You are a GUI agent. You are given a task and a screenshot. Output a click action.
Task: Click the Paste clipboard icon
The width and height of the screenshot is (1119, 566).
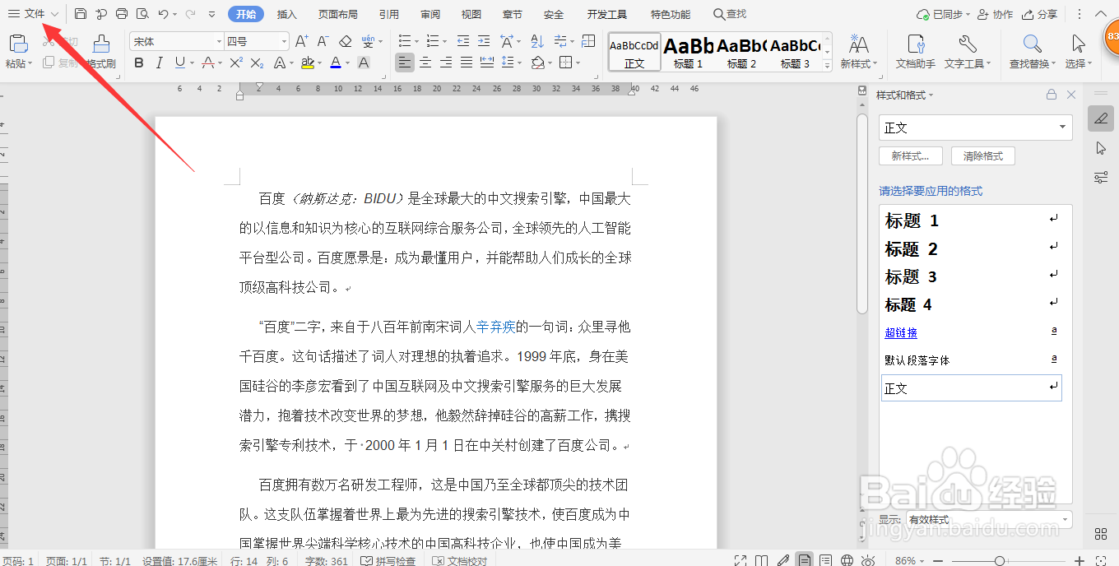(17, 44)
